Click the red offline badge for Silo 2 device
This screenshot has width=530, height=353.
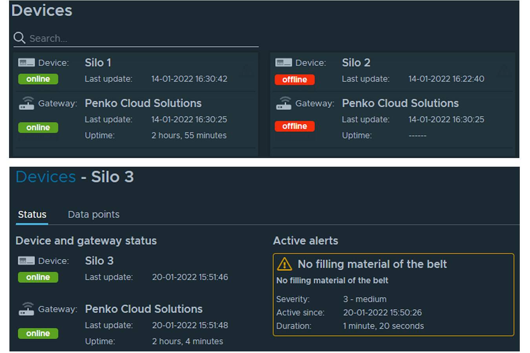[294, 80]
